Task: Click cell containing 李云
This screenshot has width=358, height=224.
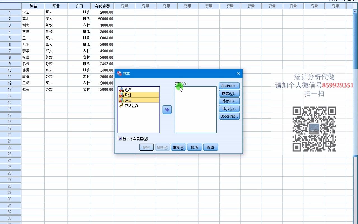Action: (33, 12)
